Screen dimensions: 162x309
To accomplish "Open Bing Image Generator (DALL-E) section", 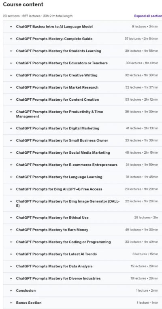I will (83, 203).
